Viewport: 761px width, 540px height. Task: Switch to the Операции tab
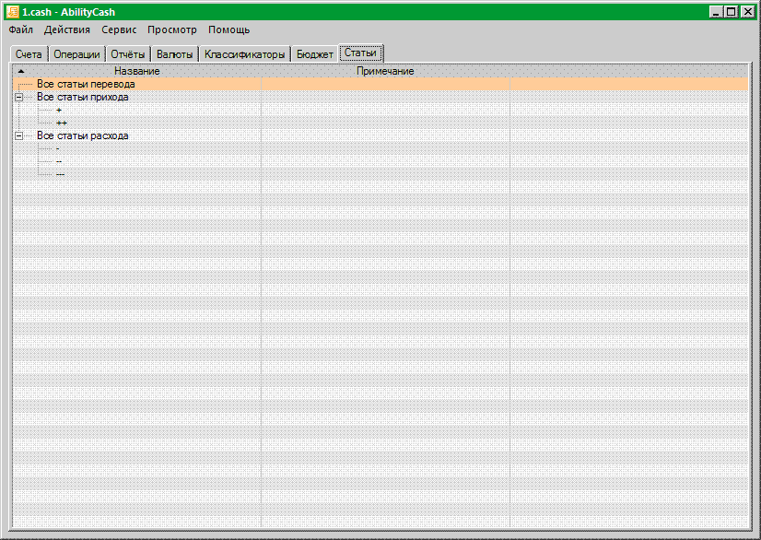click(76, 54)
